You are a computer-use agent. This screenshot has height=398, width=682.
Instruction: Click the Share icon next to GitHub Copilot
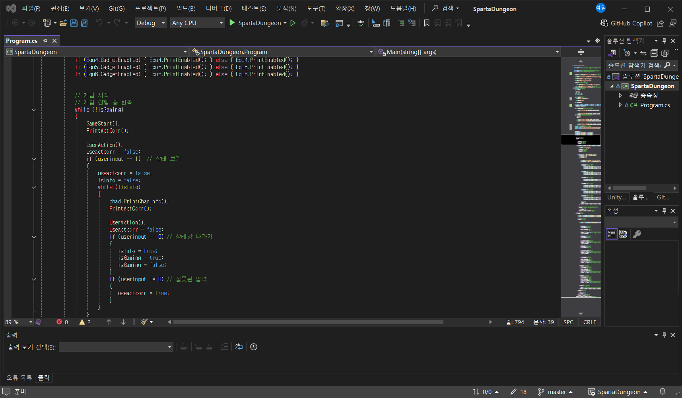[661, 23]
